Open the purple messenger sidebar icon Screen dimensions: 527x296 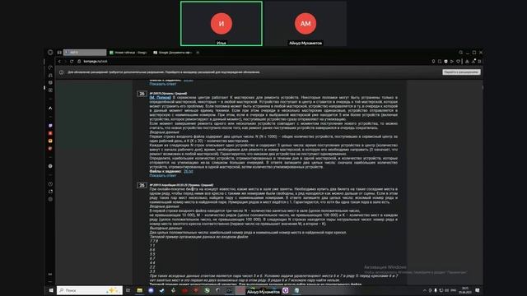(x=50, y=126)
